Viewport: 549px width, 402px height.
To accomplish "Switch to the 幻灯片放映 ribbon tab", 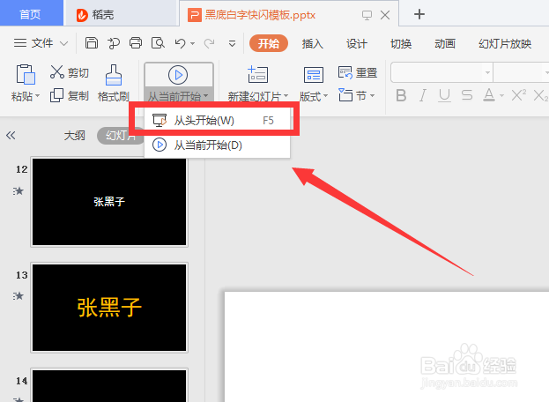I will click(505, 44).
